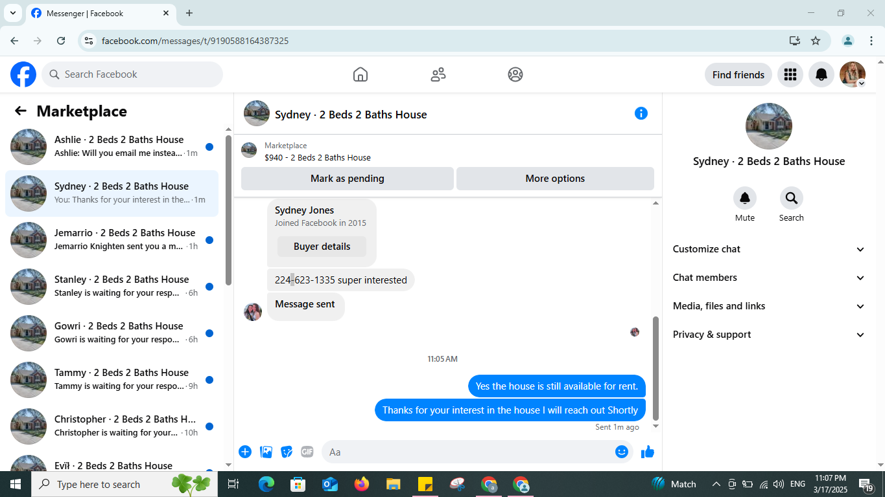Click Find friends button

(738, 74)
